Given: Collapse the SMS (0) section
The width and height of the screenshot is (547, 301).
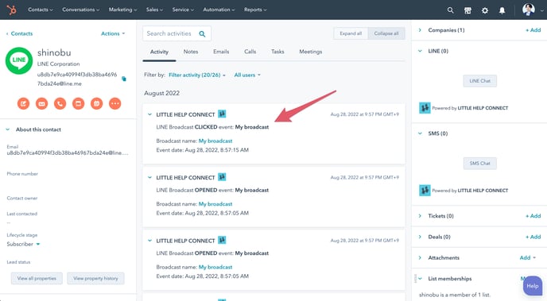Looking at the screenshot, I should point(420,133).
